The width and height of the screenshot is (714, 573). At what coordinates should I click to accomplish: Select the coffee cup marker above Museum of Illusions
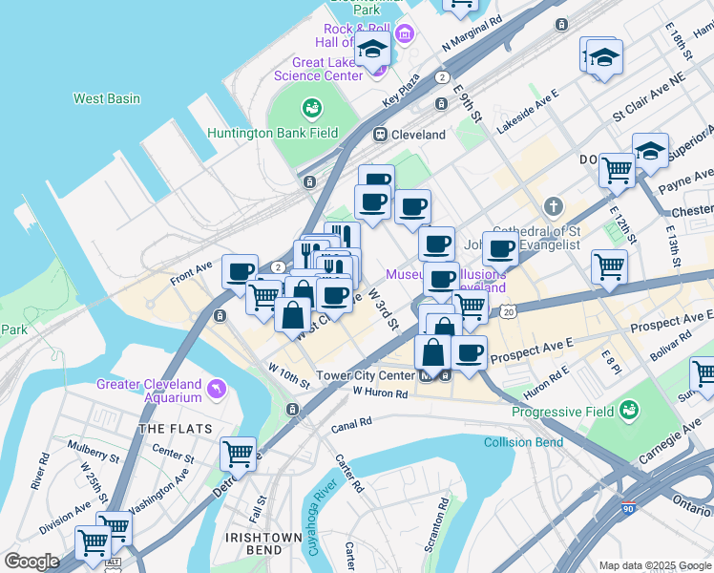[436, 244]
